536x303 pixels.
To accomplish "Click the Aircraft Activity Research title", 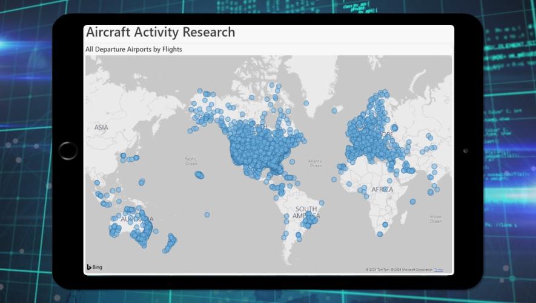I will 160,33.
